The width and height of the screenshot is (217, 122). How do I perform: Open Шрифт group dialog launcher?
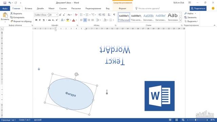click(x=77, y=25)
